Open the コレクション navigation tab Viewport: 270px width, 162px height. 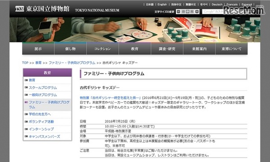point(103,49)
